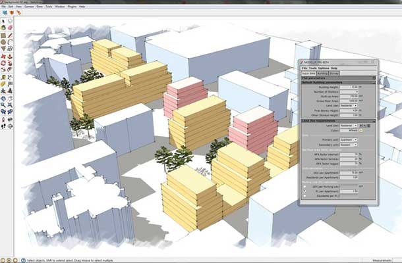The image size is (402, 263).
Task: Pick the Eraser tool
Action: click(11, 28)
